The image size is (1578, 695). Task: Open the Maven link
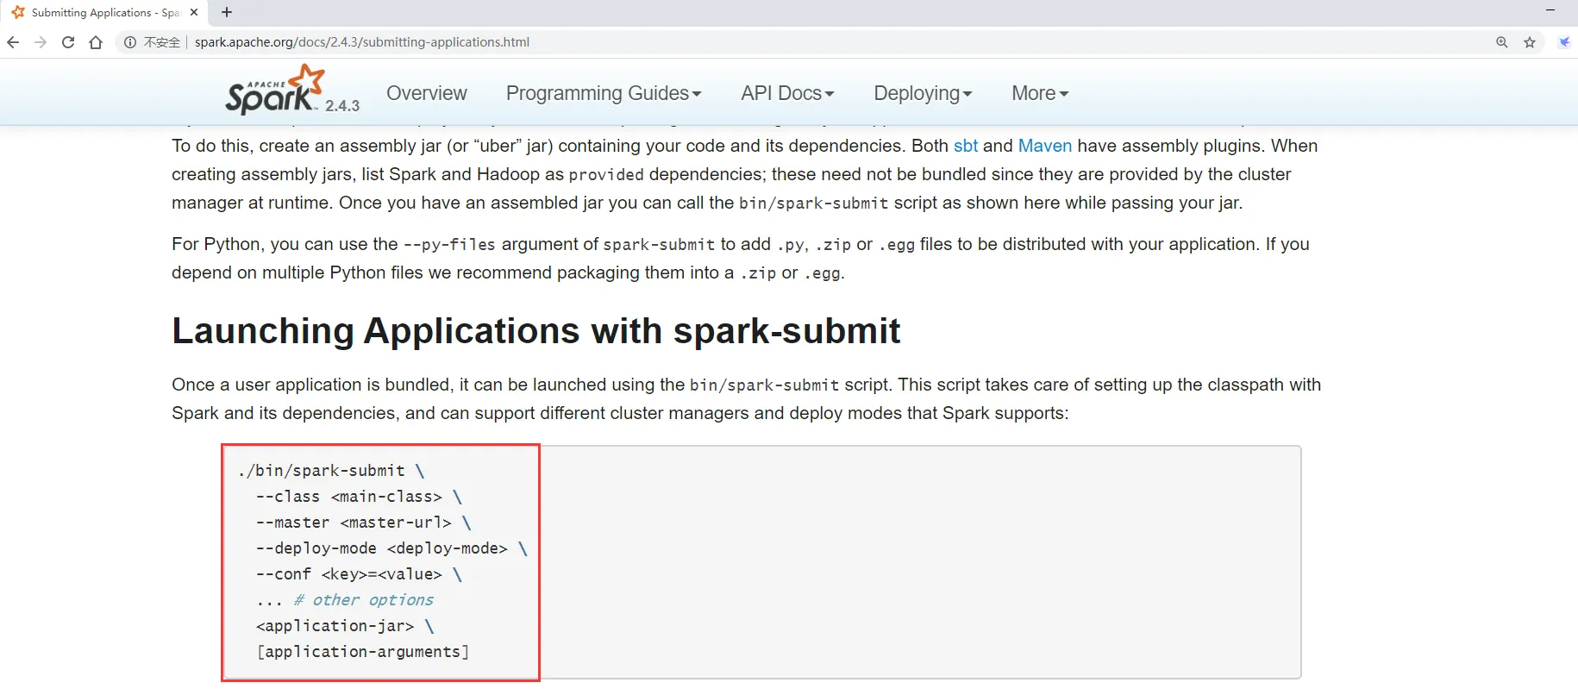1045,146
